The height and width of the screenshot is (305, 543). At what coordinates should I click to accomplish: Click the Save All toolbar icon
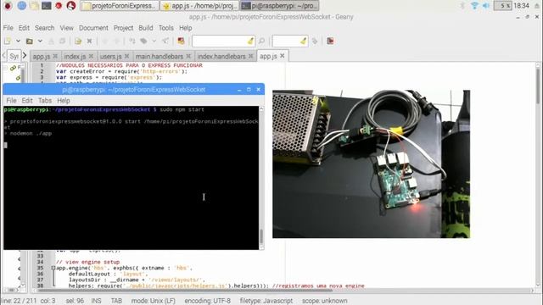click(x=62, y=42)
